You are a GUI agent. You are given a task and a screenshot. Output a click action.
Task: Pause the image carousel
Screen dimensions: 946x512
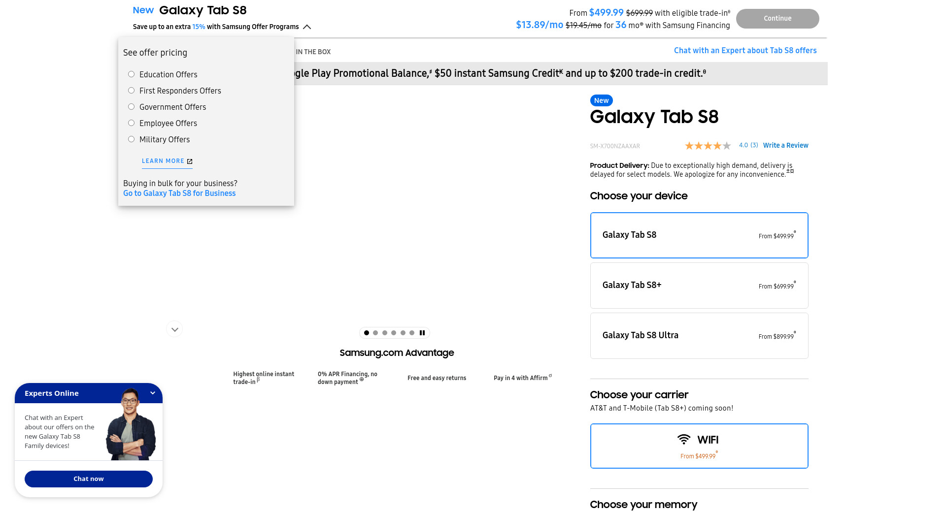[x=422, y=333]
